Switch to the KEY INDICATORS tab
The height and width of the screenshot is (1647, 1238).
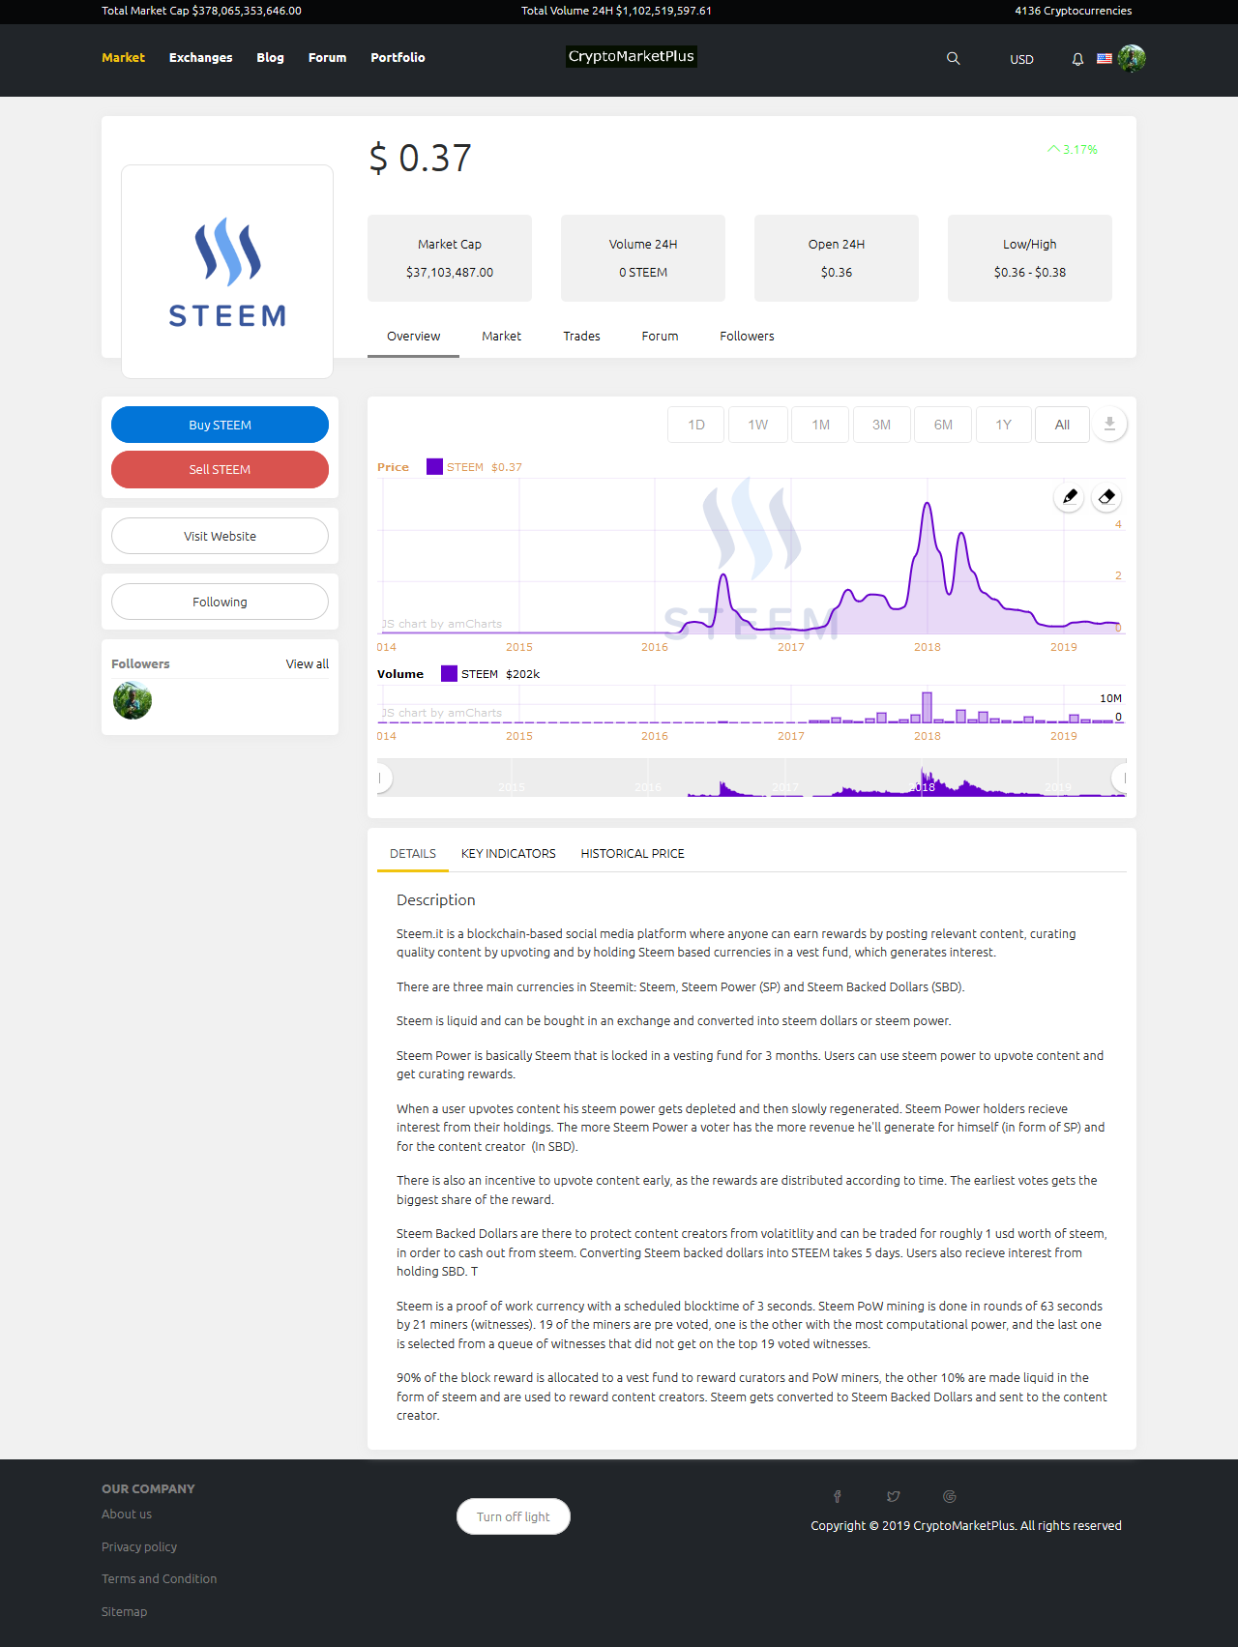tap(509, 854)
